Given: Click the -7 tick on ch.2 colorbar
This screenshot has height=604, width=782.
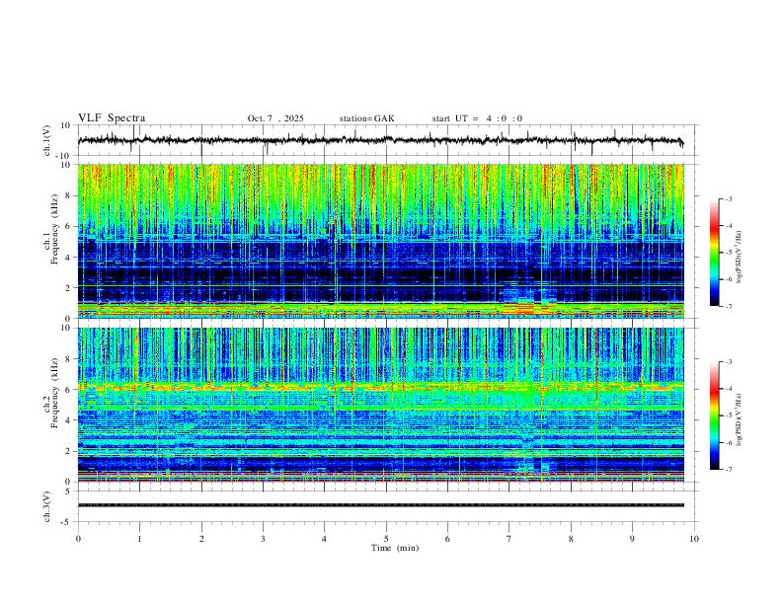Looking at the screenshot, I should [x=729, y=470].
